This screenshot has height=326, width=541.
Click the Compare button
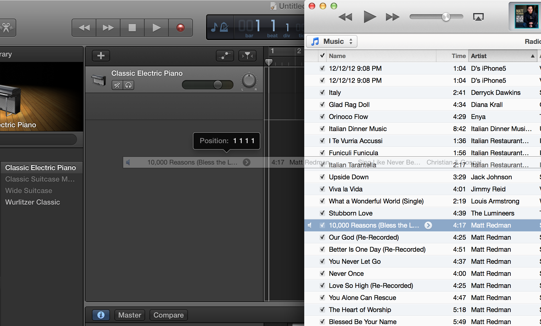point(168,315)
